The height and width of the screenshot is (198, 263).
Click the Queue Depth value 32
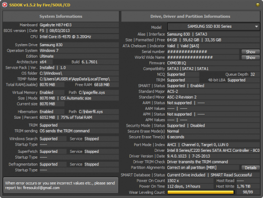(252, 75)
